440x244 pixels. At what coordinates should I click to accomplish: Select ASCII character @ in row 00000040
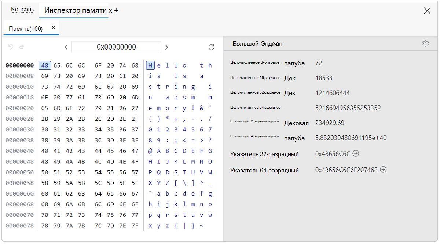(150, 151)
